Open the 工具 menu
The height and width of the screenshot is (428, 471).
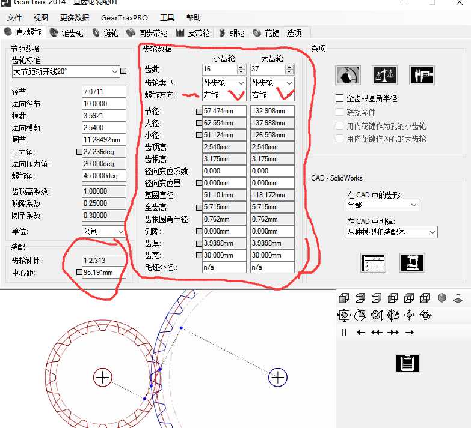[167, 17]
